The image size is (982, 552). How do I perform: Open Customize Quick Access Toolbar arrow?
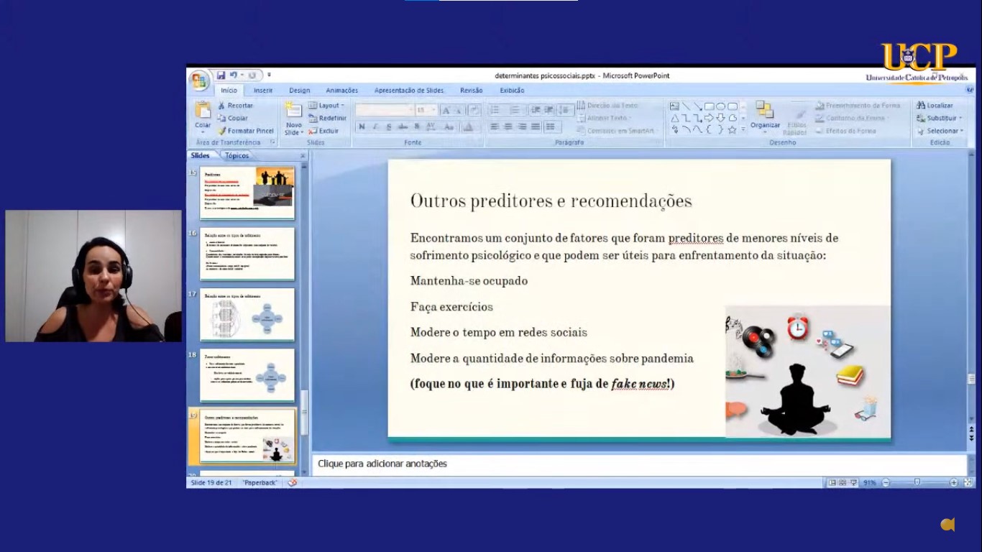pyautogui.click(x=269, y=75)
